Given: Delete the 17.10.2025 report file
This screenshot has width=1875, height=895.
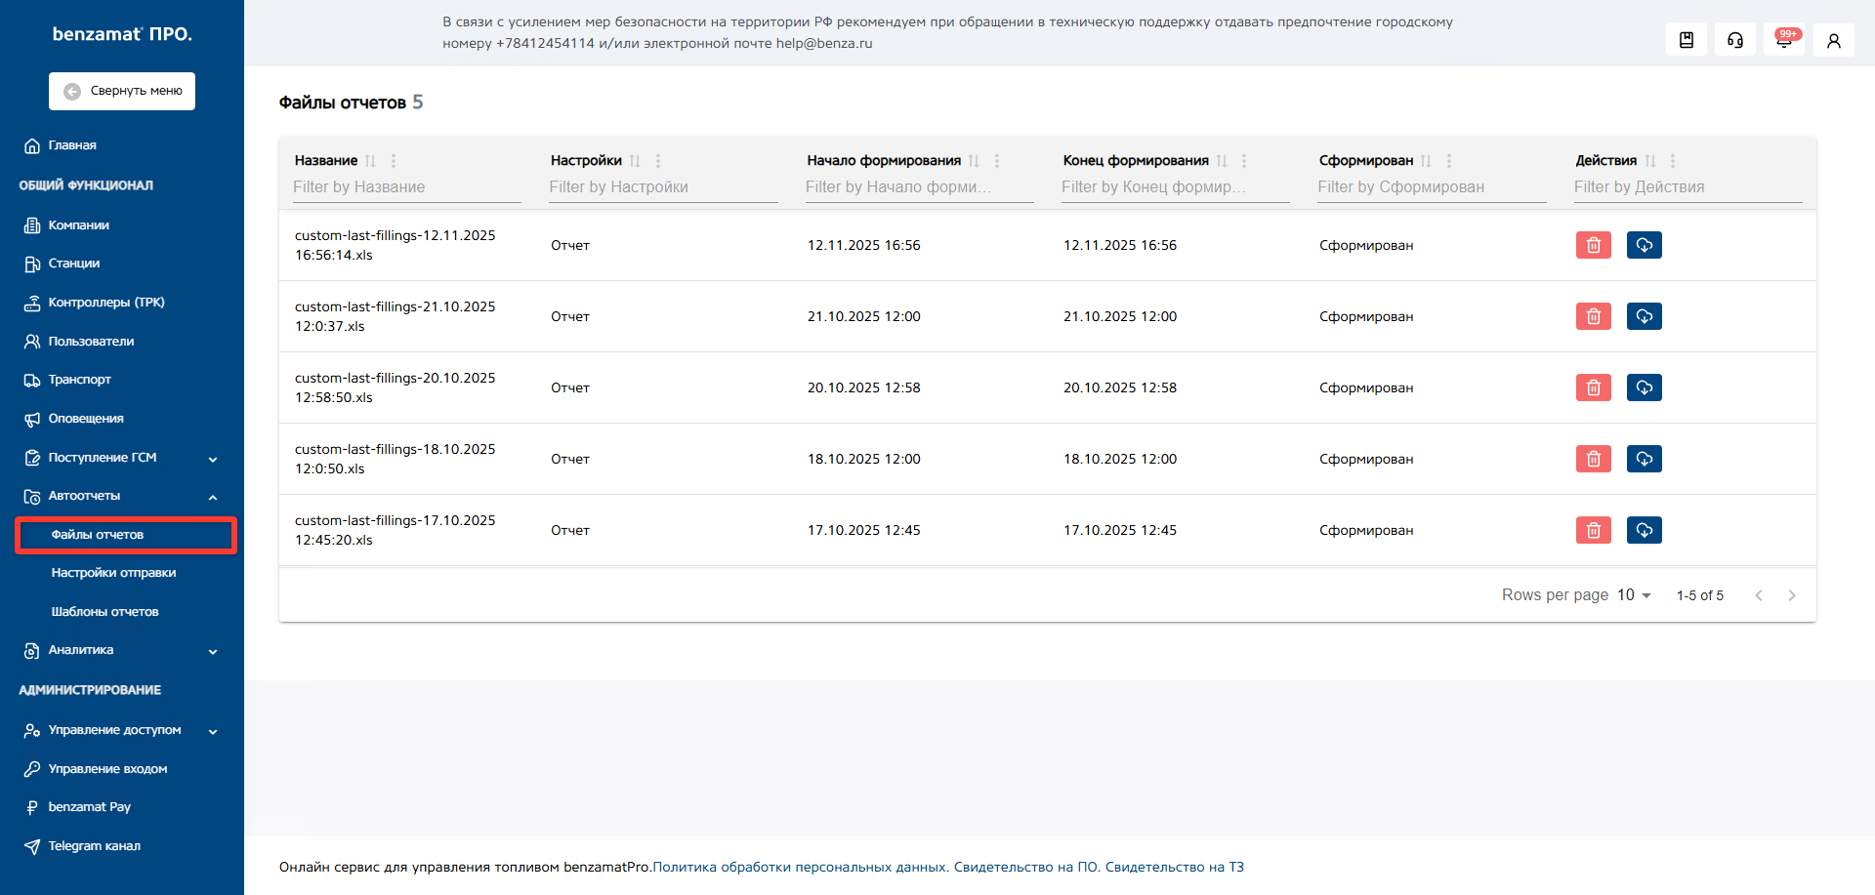Looking at the screenshot, I should point(1593,530).
